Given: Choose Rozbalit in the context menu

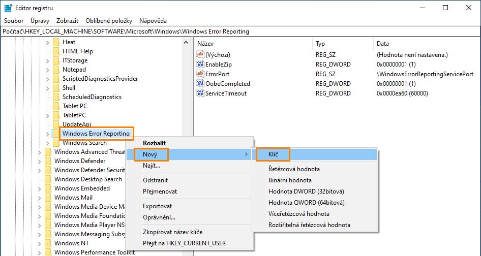Looking at the screenshot, I should [190, 143].
